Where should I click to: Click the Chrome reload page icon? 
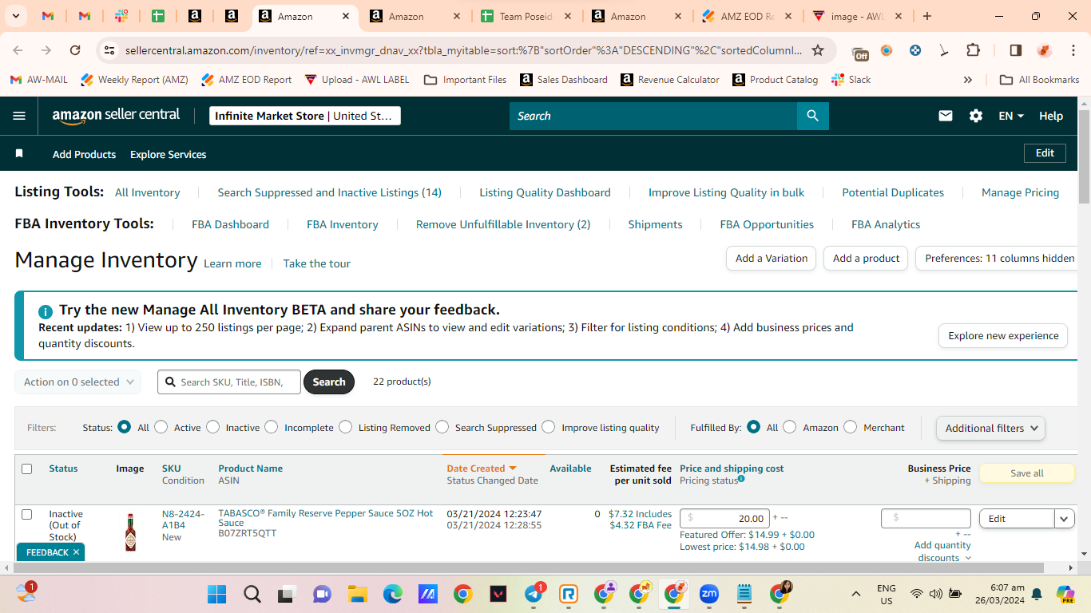click(75, 50)
